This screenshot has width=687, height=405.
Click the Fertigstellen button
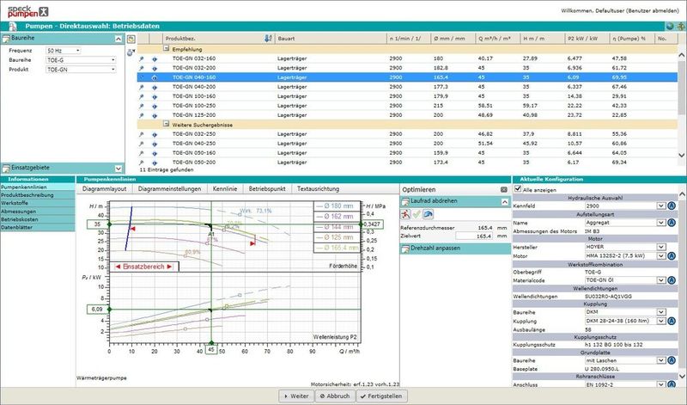coord(381,396)
